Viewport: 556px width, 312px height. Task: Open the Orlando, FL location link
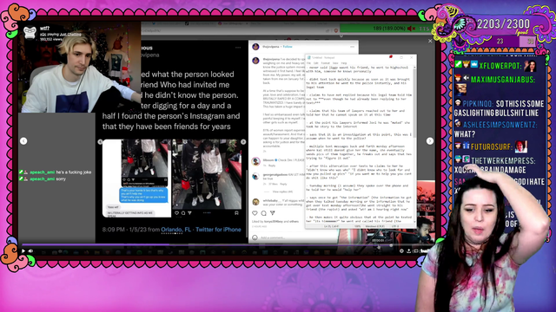[x=175, y=230]
